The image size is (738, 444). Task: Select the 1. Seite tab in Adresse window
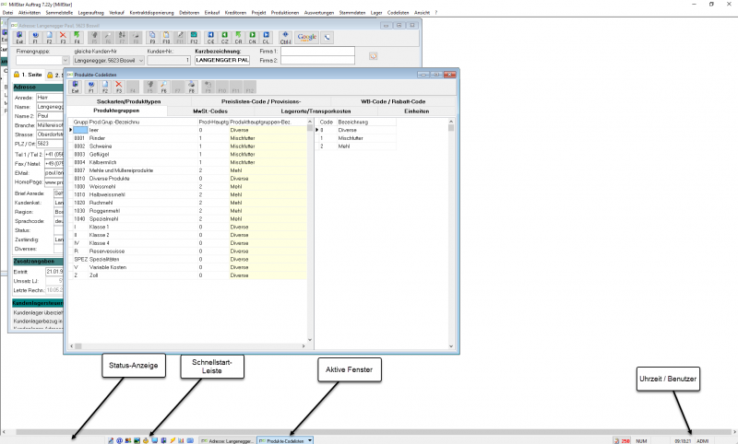click(28, 75)
